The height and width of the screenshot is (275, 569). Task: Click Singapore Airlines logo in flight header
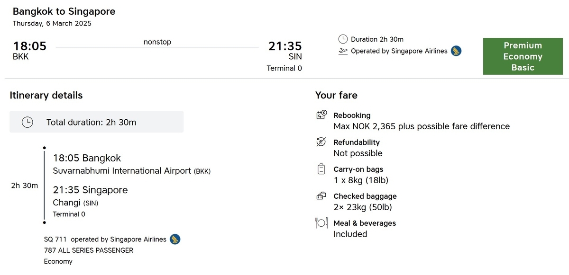click(x=456, y=51)
